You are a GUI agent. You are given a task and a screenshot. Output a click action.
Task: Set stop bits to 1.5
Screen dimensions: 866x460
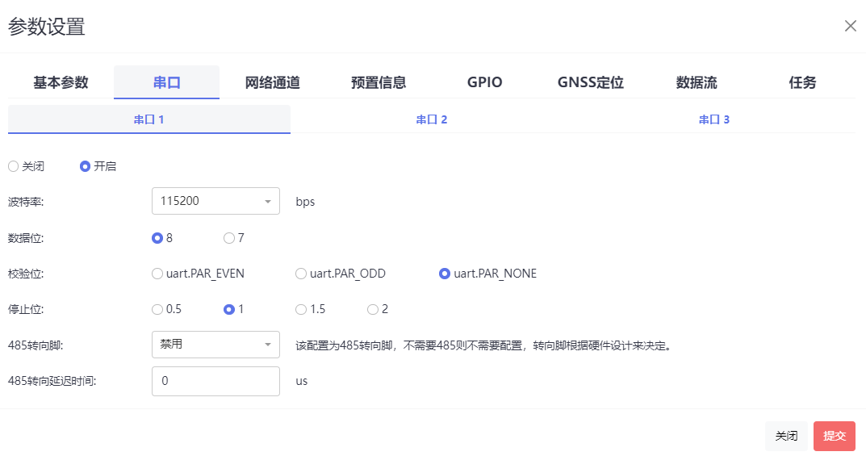pyautogui.click(x=301, y=309)
